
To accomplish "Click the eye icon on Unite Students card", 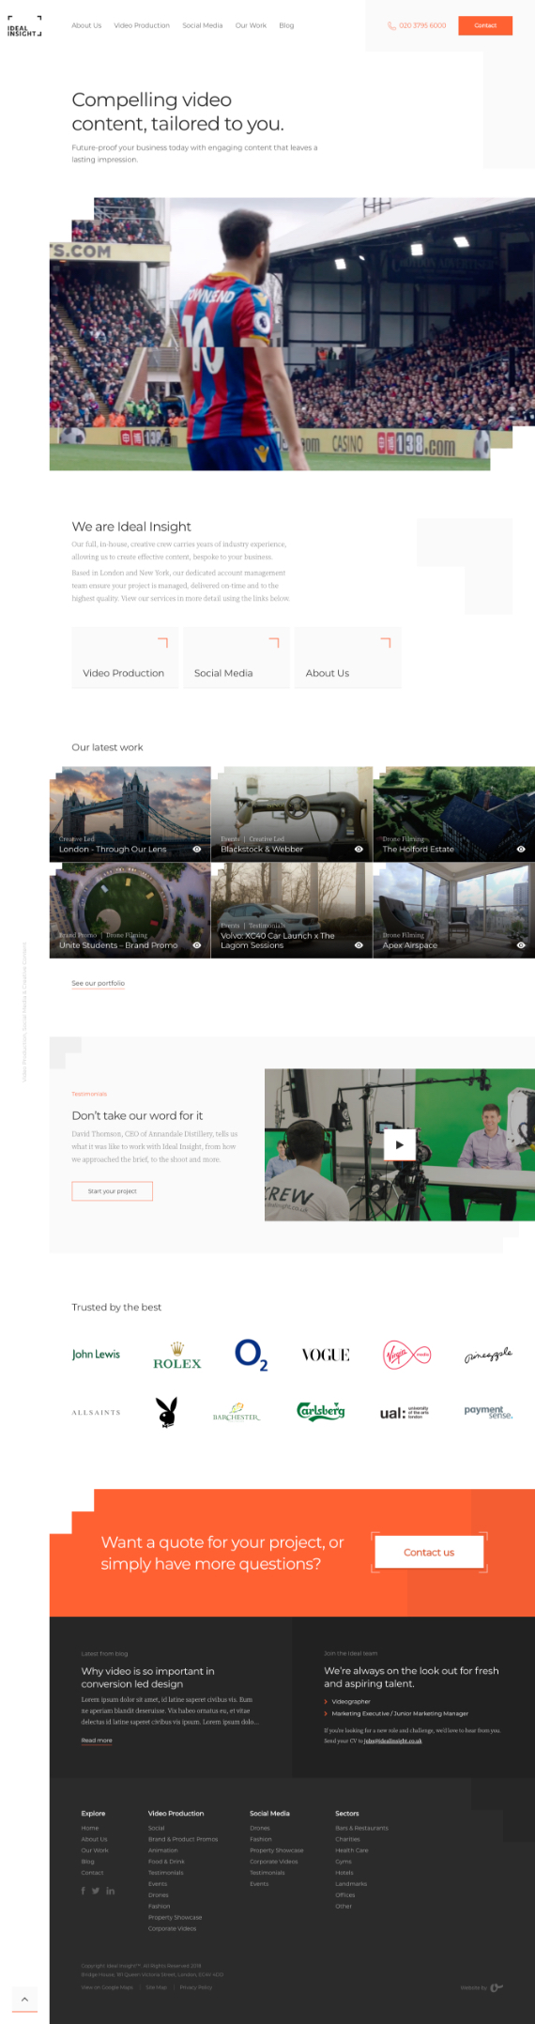I will click(x=197, y=945).
